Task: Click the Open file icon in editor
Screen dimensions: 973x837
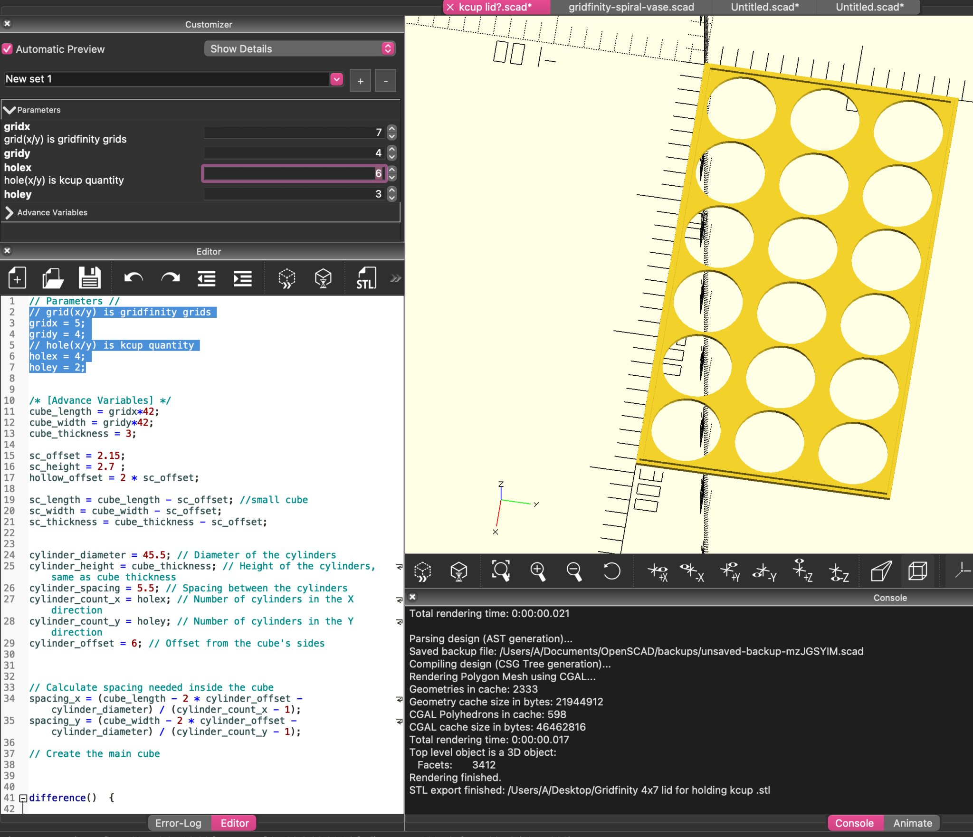Action: tap(53, 278)
